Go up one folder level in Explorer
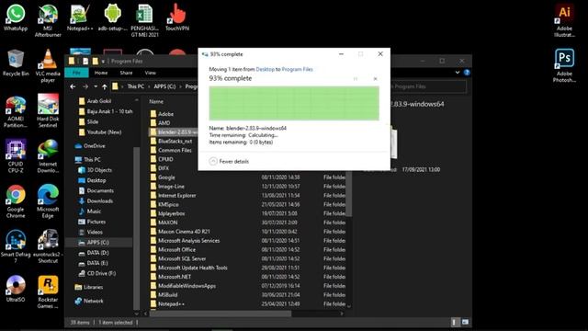 (104, 86)
